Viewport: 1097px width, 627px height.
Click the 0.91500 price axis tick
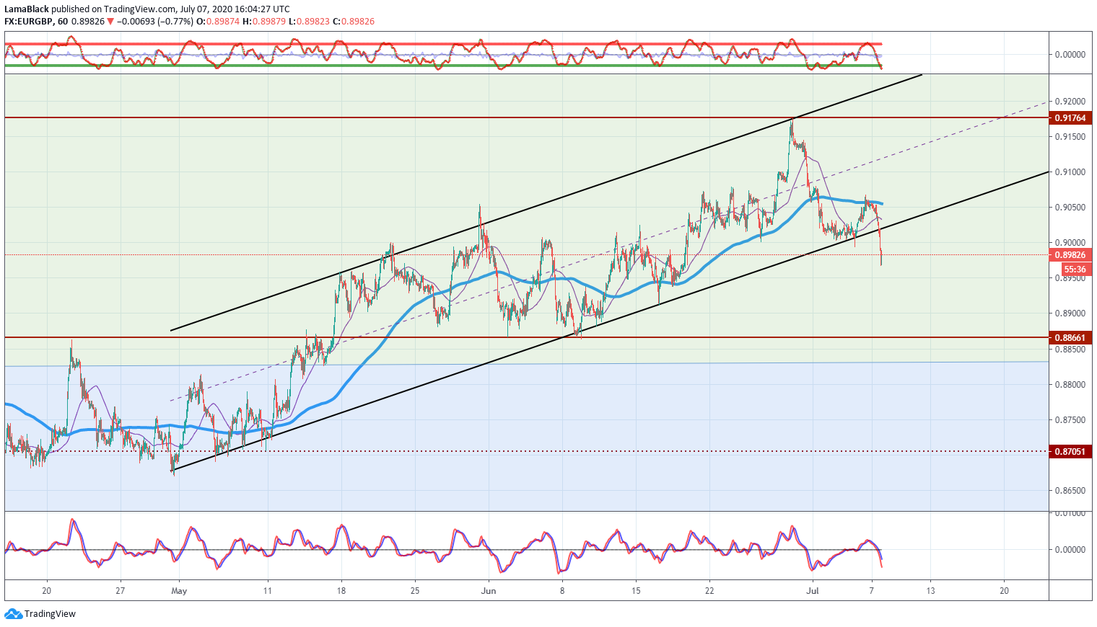(1070, 137)
